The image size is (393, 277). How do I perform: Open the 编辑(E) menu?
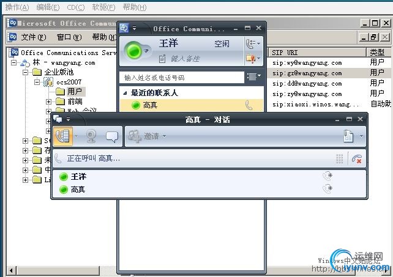[48, 7]
